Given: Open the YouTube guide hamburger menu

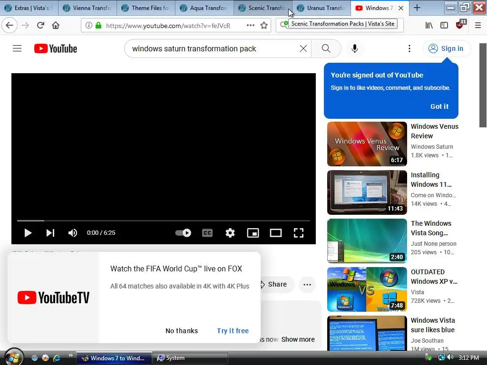Looking at the screenshot, I should pos(17,48).
